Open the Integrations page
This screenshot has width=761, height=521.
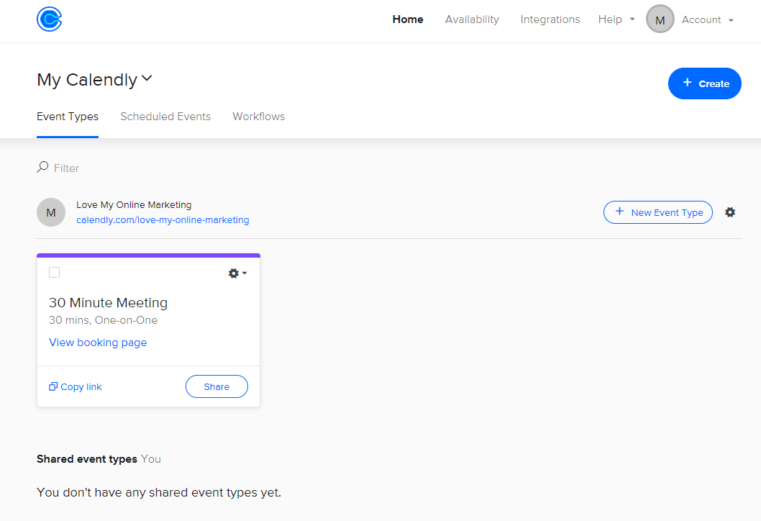tap(550, 19)
